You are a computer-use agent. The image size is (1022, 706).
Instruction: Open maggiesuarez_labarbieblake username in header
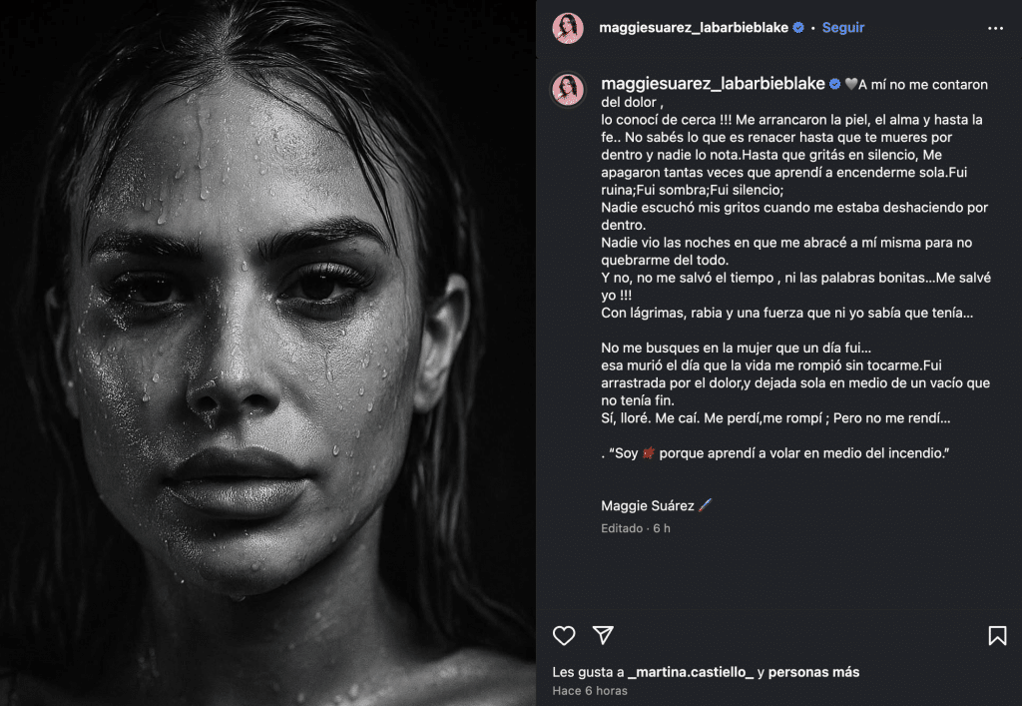pyautogui.click(x=694, y=27)
